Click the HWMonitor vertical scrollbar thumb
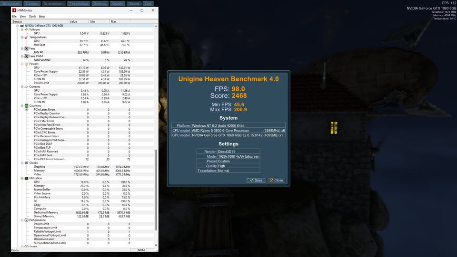This screenshot has height=257, width=457. click(156, 190)
